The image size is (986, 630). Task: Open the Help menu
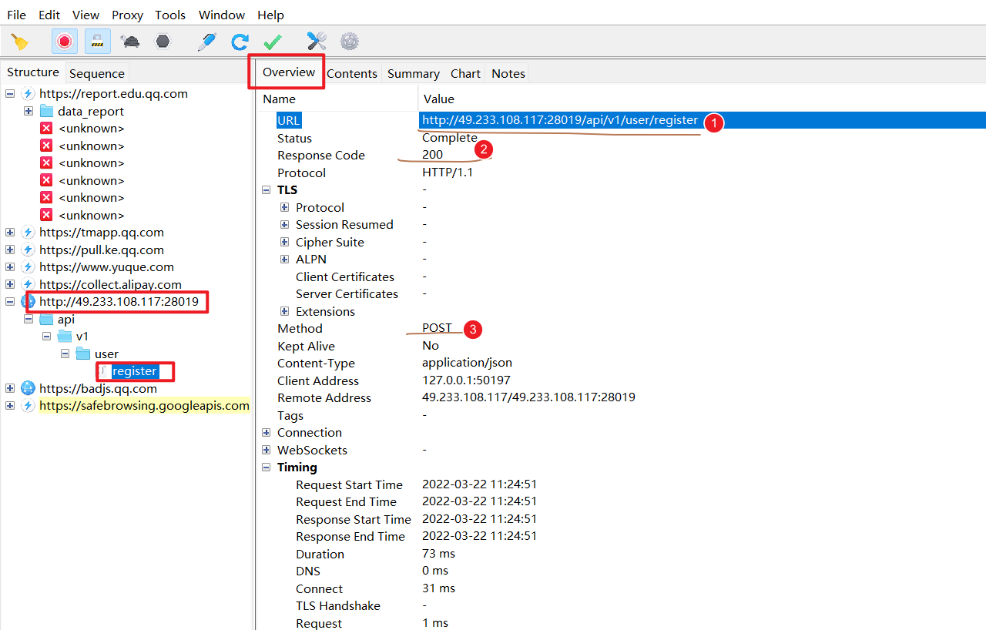pos(270,15)
